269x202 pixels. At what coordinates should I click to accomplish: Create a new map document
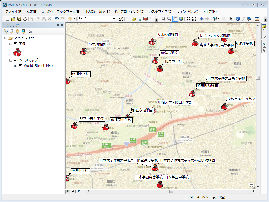[x=8, y=19]
